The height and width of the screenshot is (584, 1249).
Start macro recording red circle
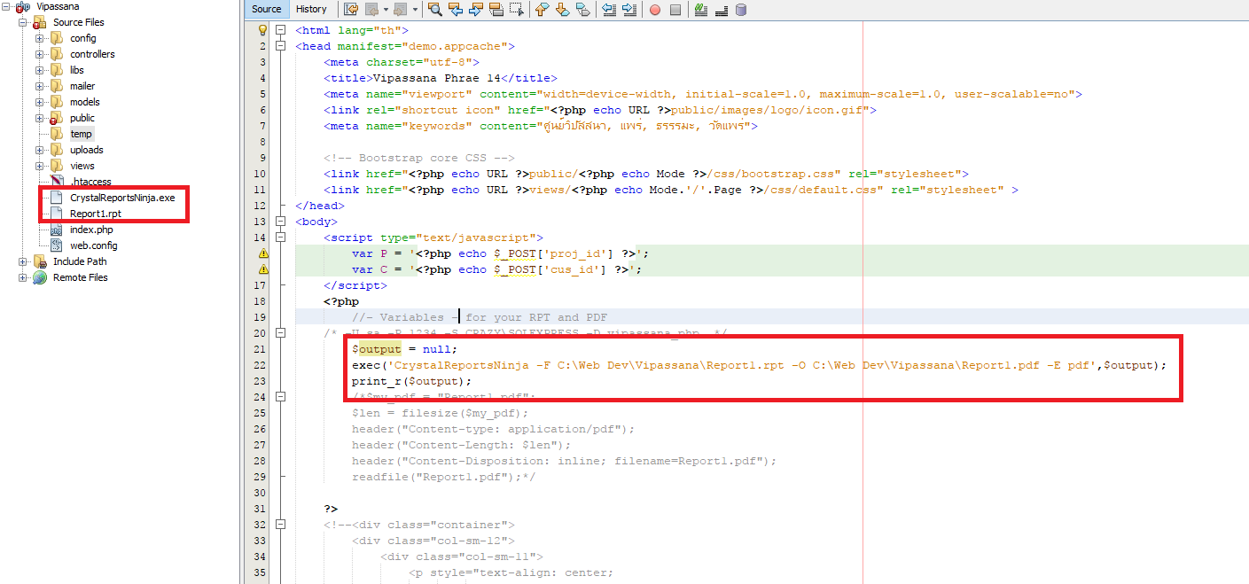pos(655,10)
